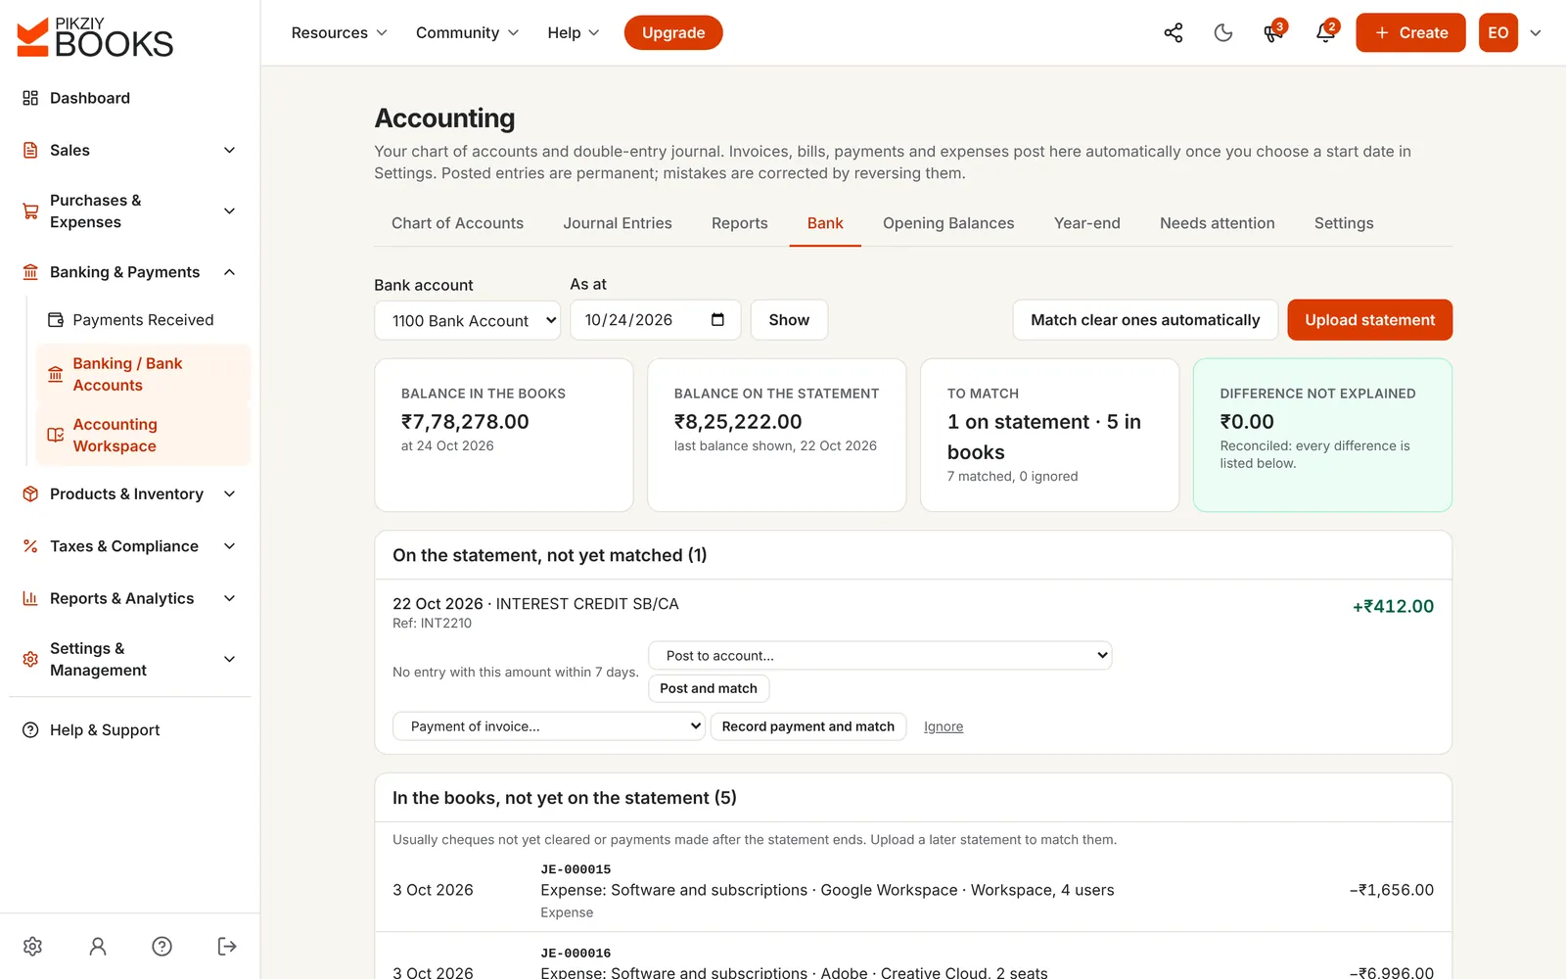Open the EO user avatar
Screen dimensions: 1566x979
(x=1497, y=32)
